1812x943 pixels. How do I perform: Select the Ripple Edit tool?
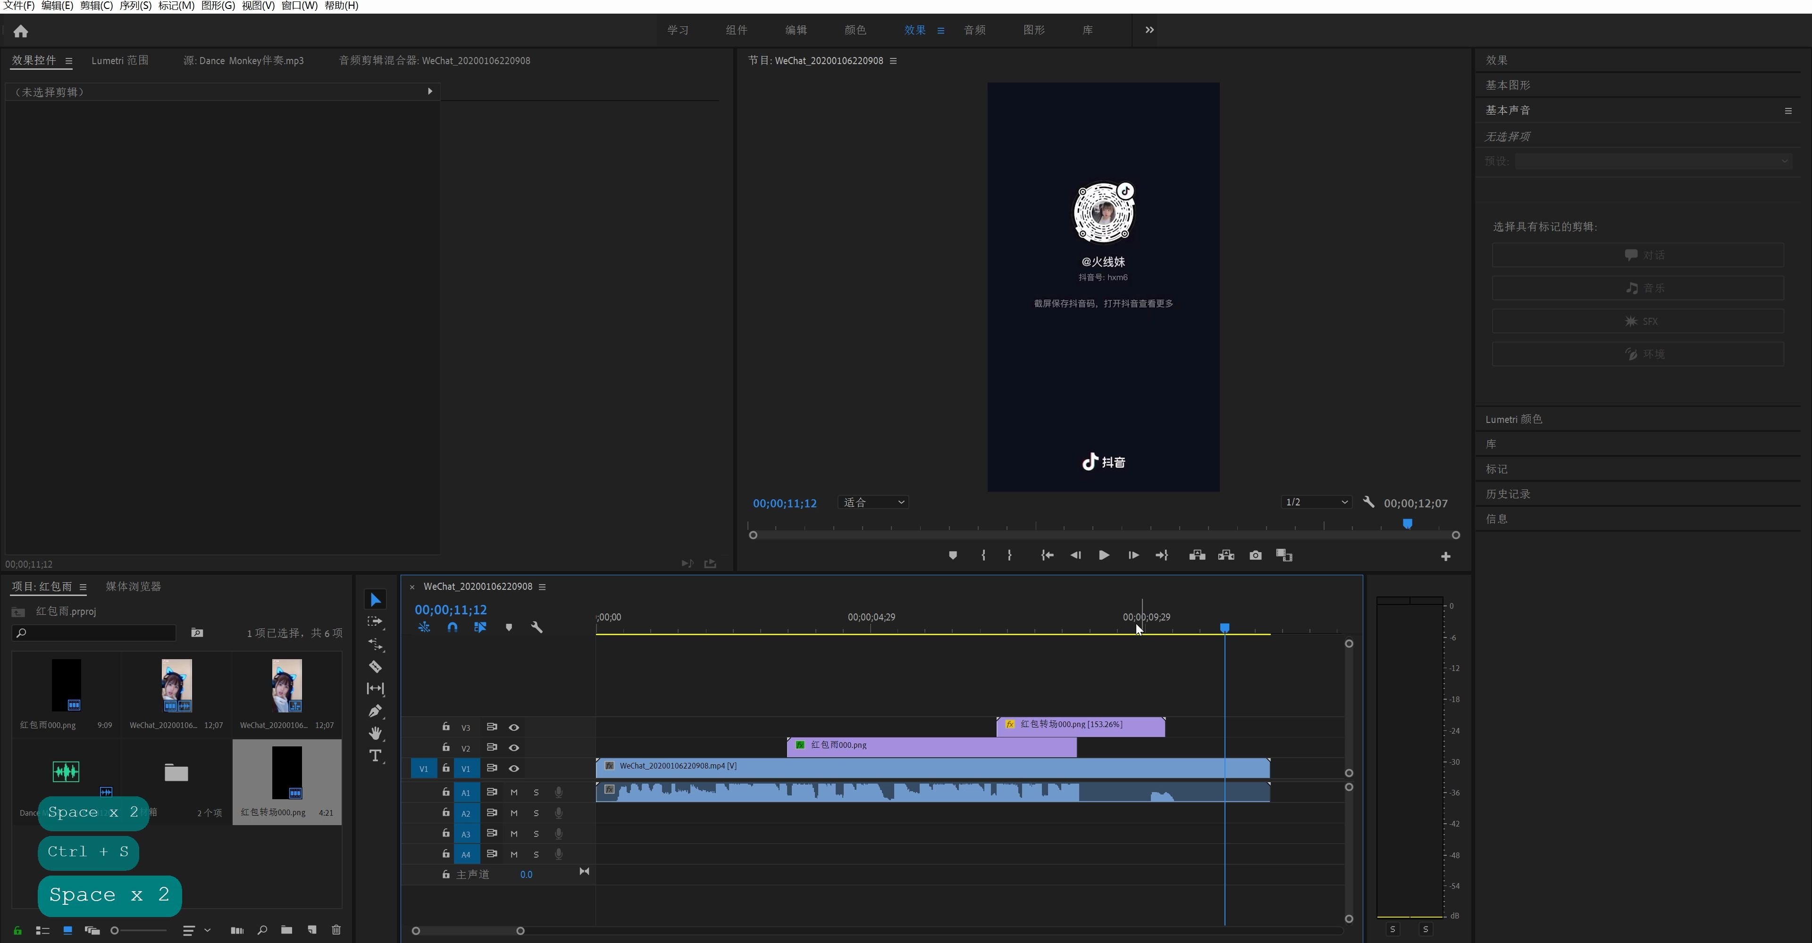[x=375, y=645]
